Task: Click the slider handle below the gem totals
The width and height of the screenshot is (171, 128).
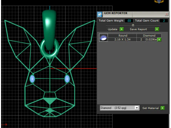Action: coord(133,25)
